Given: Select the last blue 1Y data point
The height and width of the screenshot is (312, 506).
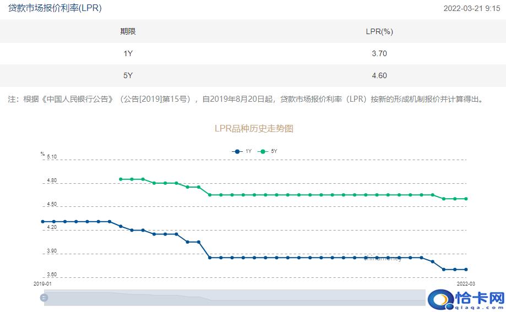Looking at the screenshot, I should click(466, 270).
